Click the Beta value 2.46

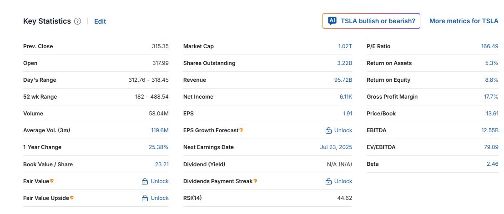[x=492, y=164]
